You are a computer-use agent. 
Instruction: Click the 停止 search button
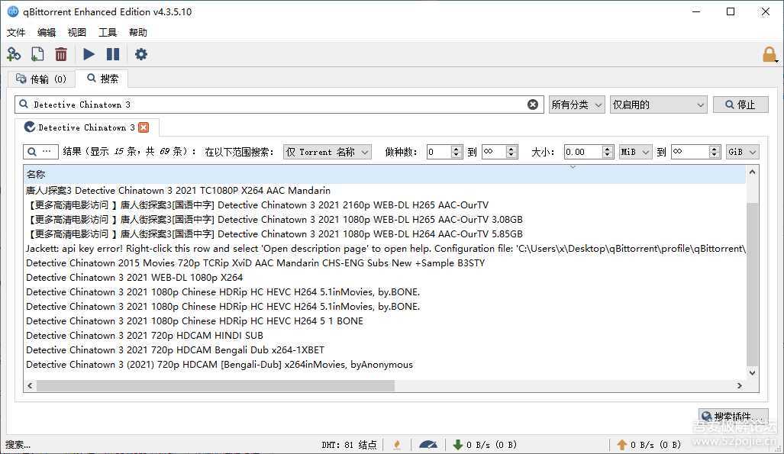coord(740,105)
